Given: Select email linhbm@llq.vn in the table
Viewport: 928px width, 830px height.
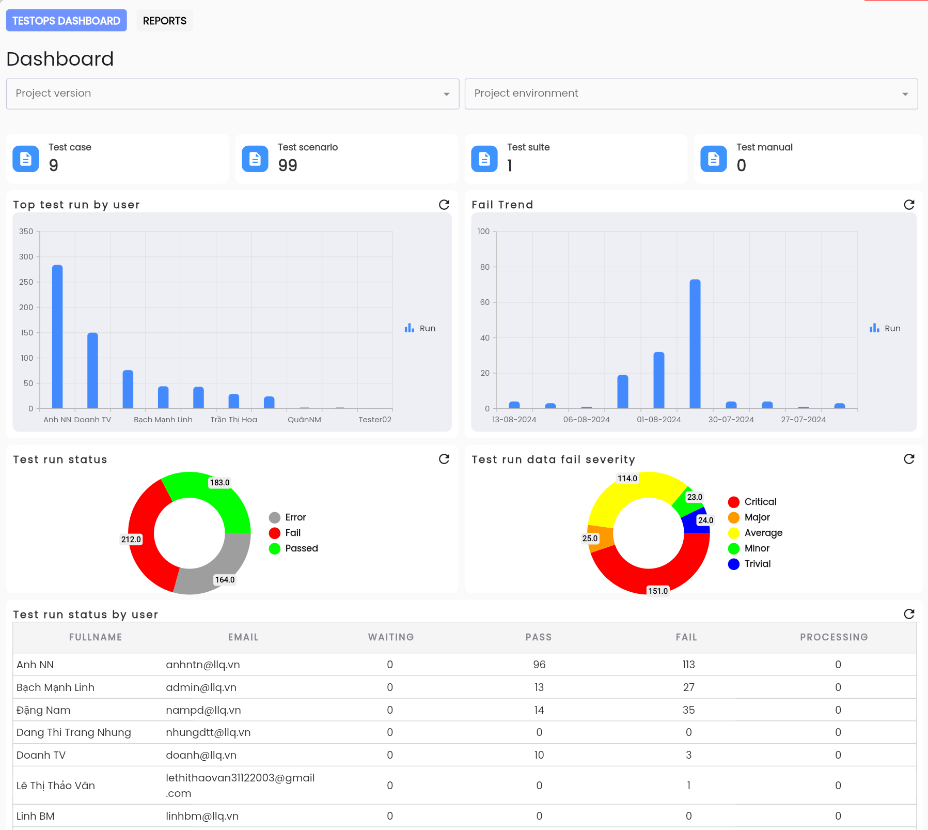Looking at the screenshot, I should pyautogui.click(x=202, y=816).
